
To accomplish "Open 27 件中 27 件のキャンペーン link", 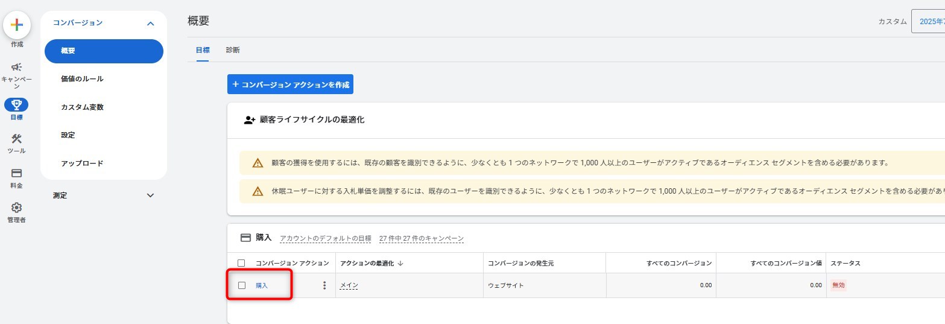I will pos(422,239).
